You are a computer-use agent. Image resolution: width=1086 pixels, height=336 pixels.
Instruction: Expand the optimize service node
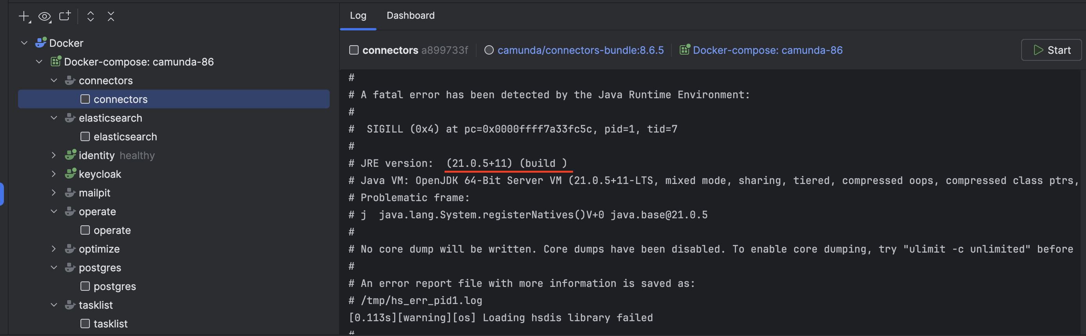[x=54, y=249]
